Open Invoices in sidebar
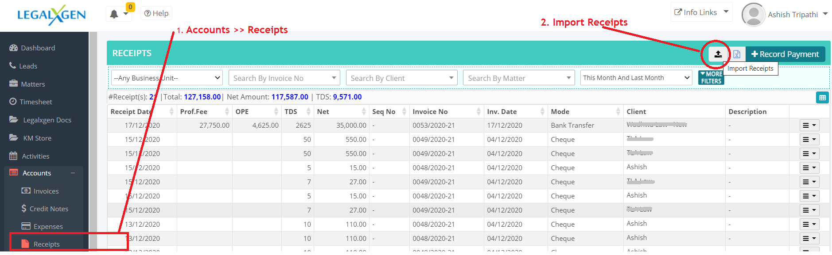This screenshot has height=255, width=832. tap(46, 191)
